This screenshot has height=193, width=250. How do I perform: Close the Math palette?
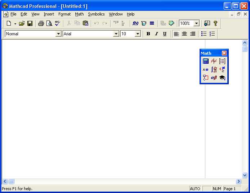224,53
